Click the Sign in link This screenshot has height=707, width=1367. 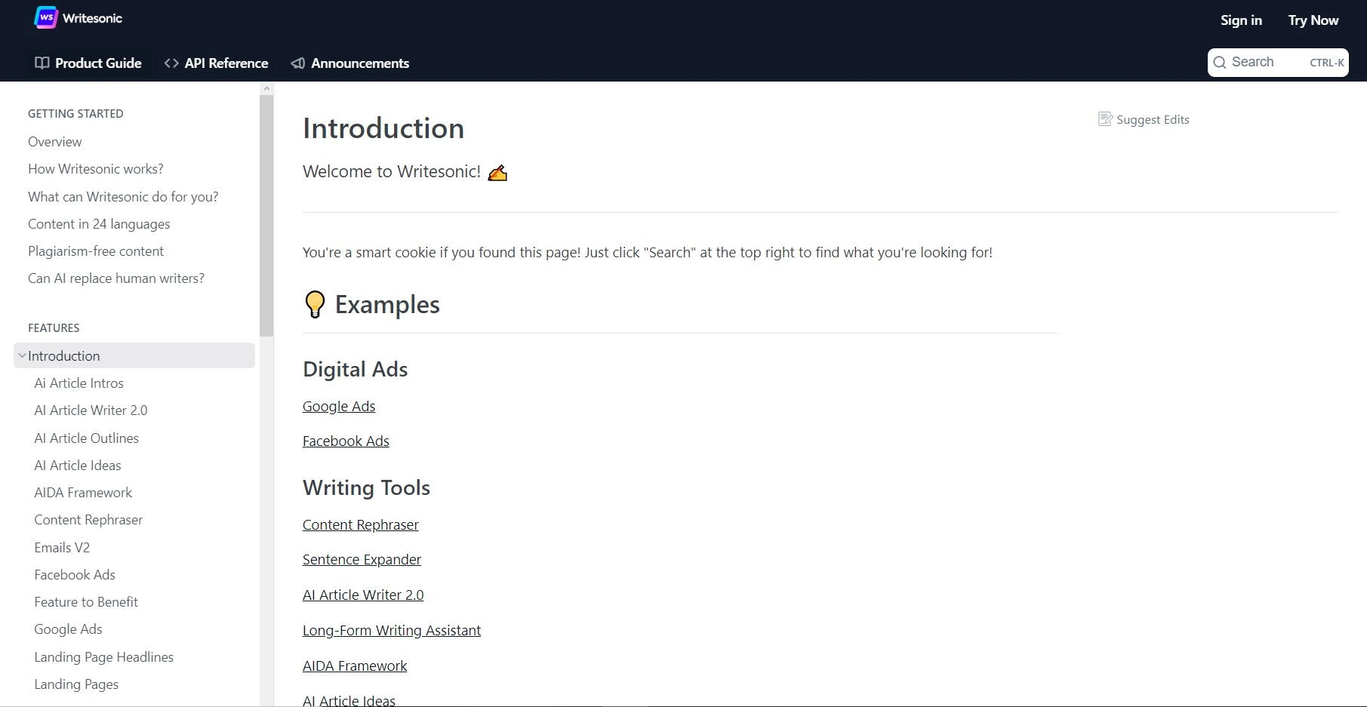click(1241, 20)
